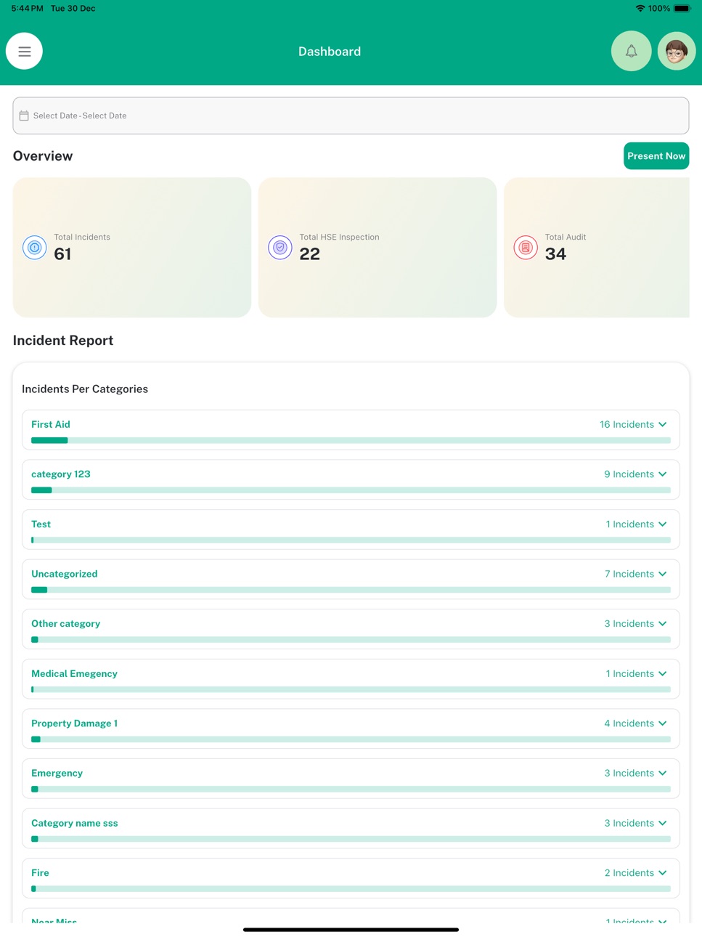Tap the calendar icon in date field
702x937 pixels.
[24, 115]
